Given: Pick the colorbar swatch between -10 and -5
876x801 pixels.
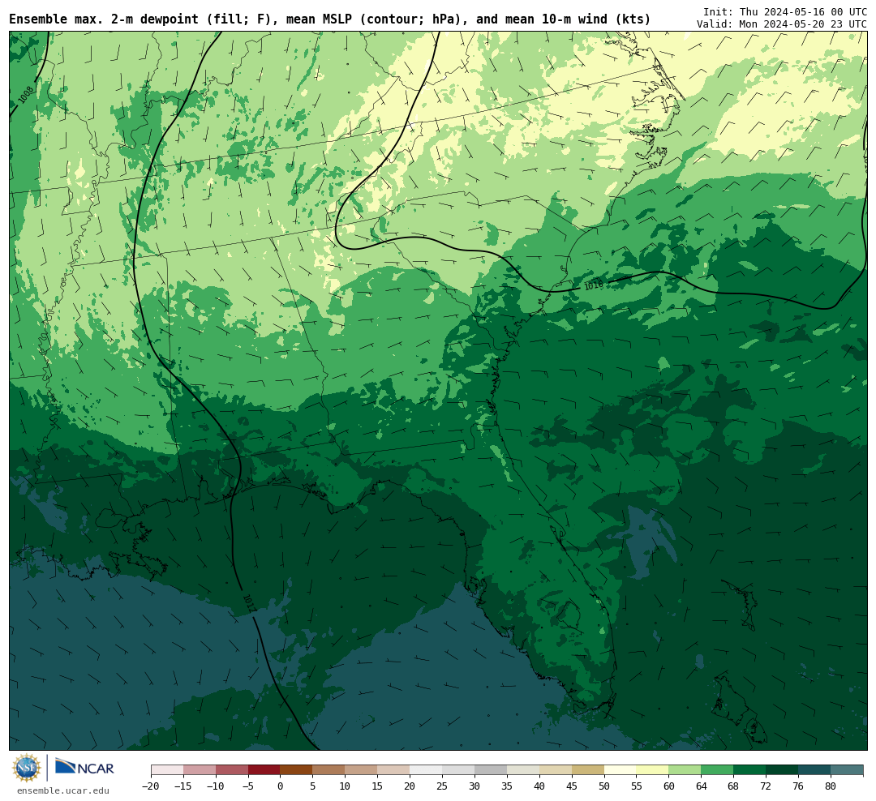Looking at the screenshot, I should [232, 770].
